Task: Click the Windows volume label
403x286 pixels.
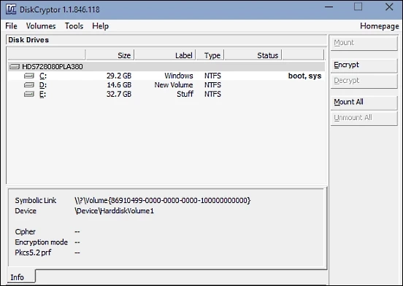Action: [x=179, y=76]
